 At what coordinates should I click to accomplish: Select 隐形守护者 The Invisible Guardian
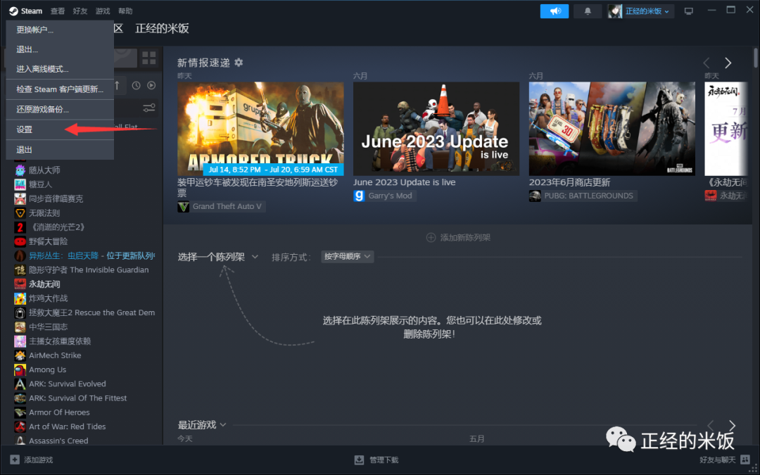point(89,270)
